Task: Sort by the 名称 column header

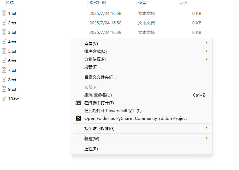Action: click(9, 3)
